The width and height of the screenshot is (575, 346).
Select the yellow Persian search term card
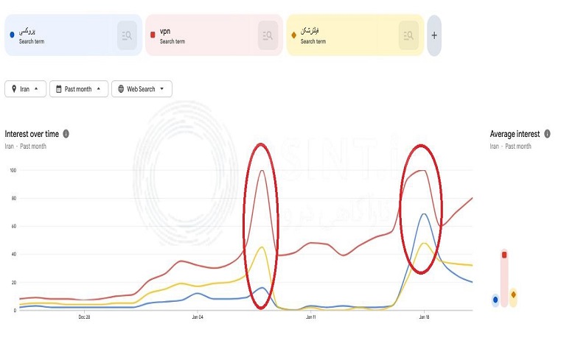(355, 35)
